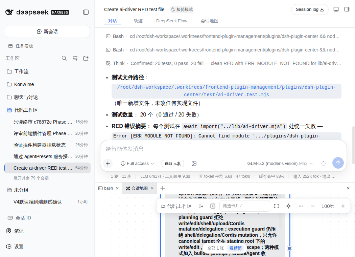Screen dimensions: 355x257
Task: Close the bash terminal tab
Action: click(117, 188)
